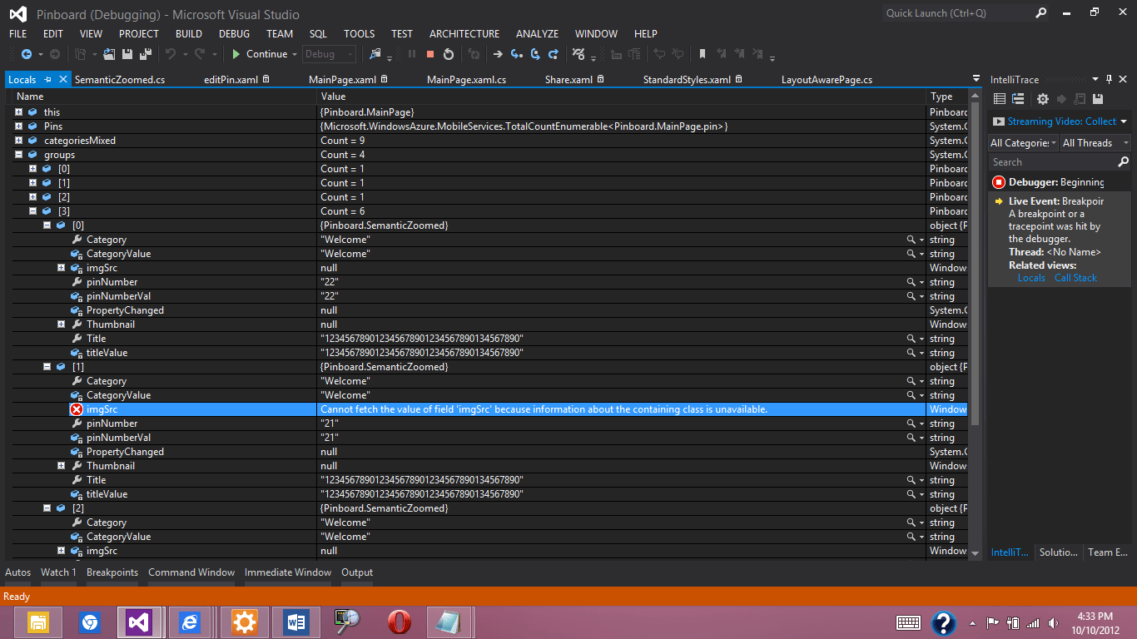Open the Locals related view link

pyautogui.click(x=1031, y=278)
